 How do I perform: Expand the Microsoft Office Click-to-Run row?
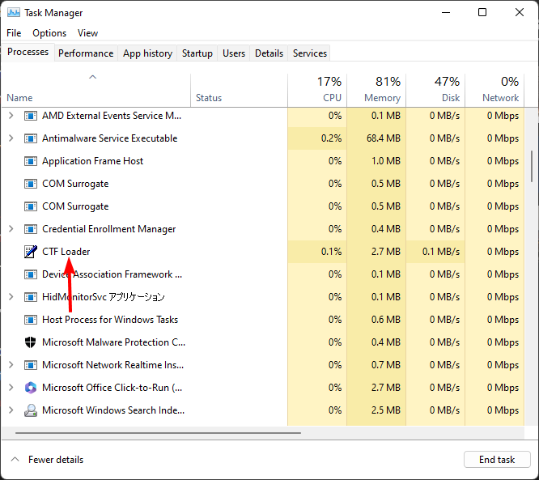click(11, 388)
